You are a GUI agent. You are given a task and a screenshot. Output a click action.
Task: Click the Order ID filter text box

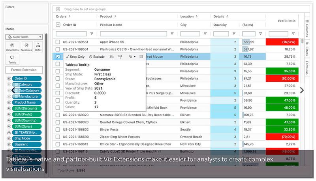pos(71,34)
